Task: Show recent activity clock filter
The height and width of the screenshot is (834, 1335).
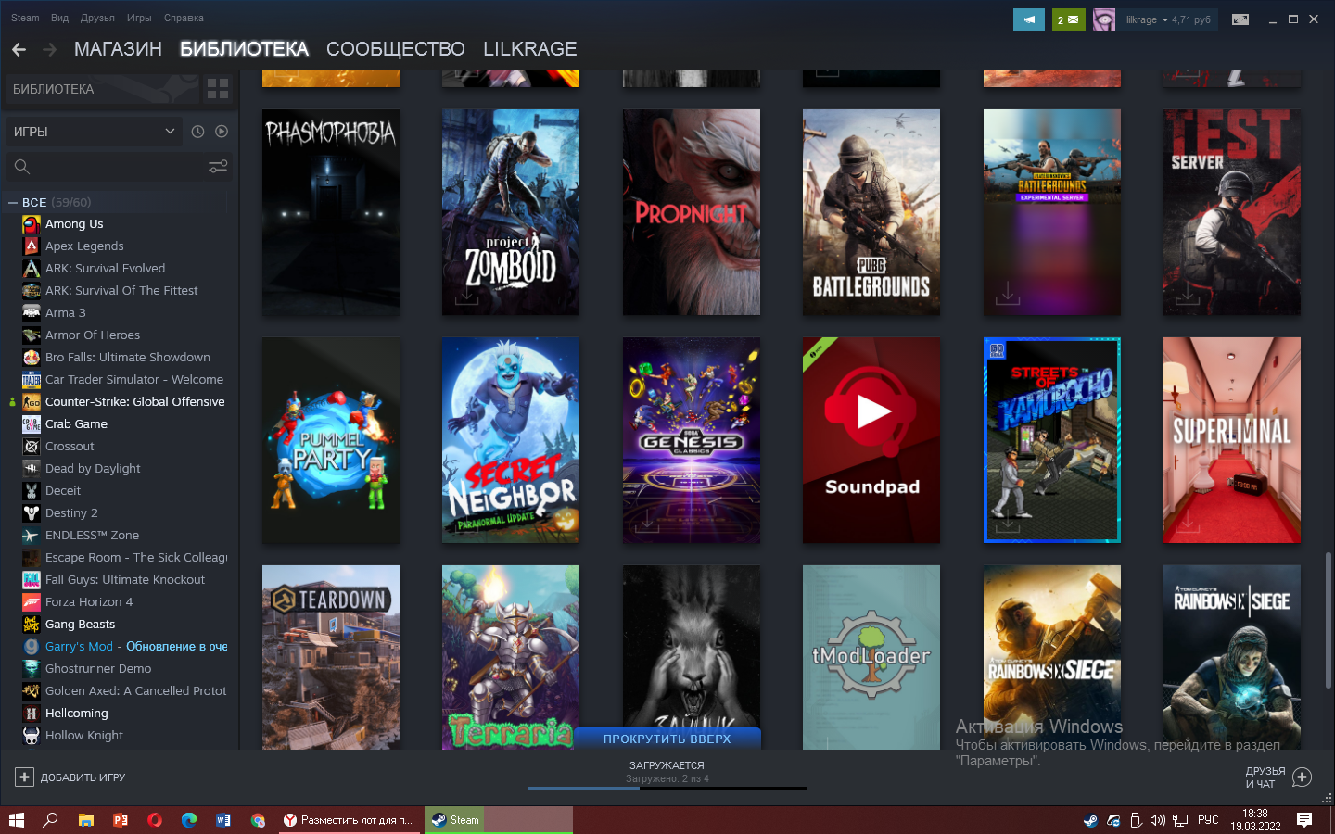Action: click(197, 132)
